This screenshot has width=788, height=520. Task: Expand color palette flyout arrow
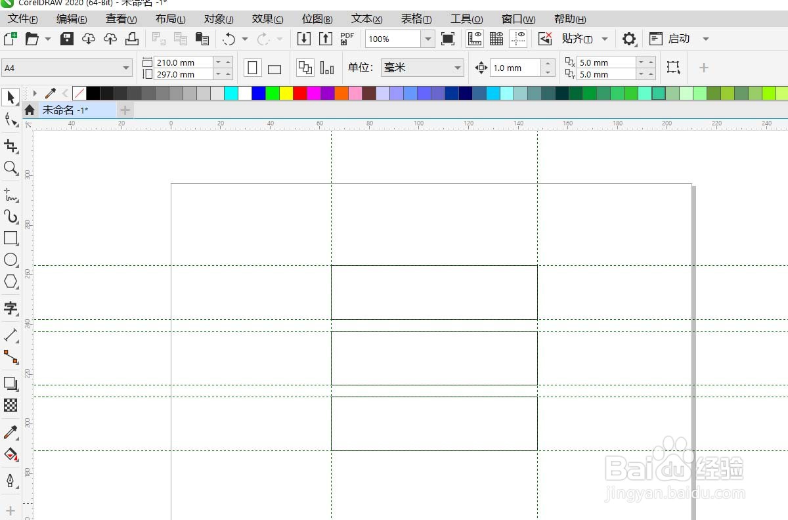point(35,93)
